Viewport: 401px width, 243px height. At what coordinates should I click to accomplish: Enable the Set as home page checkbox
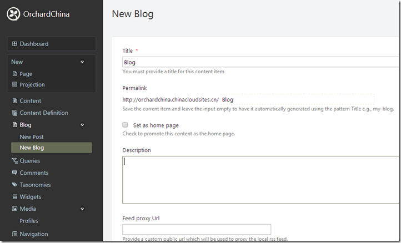pos(126,125)
